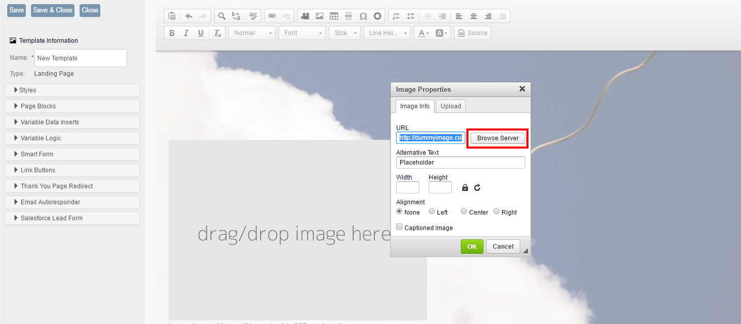Open the Replace text tool
The height and width of the screenshot is (324, 741).
pyautogui.click(x=236, y=16)
